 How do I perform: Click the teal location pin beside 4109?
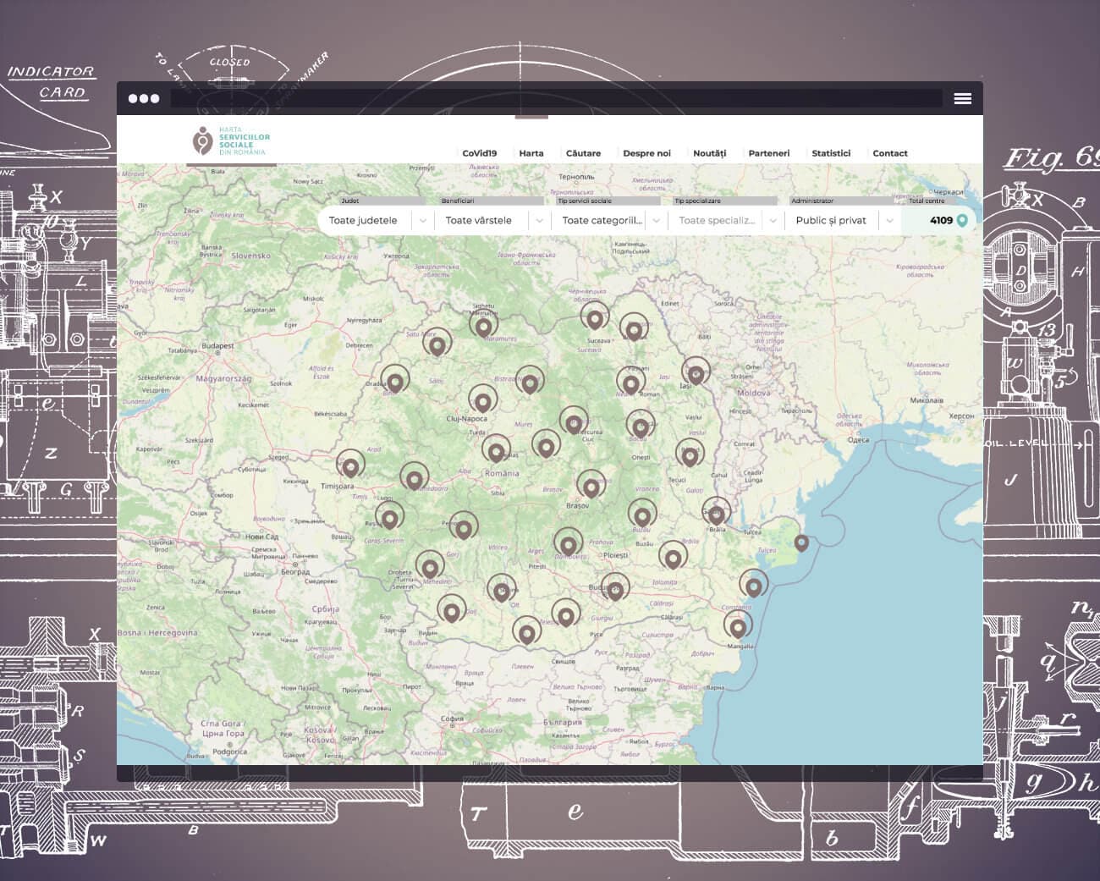[962, 218]
